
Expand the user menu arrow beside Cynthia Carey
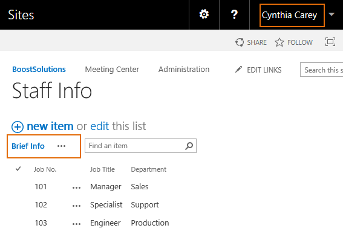click(332, 15)
